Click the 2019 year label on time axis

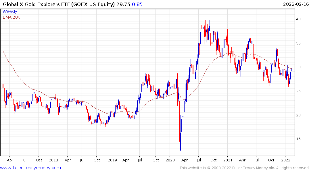pyautogui.click(x=112, y=160)
